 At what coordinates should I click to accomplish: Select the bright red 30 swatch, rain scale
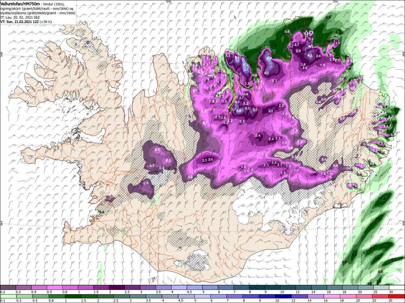point(396,296)
